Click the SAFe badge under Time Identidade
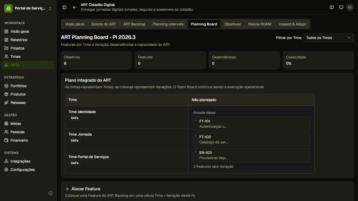The height and width of the screenshot is (201, 358). pyautogui.click(x=74, y=118)
